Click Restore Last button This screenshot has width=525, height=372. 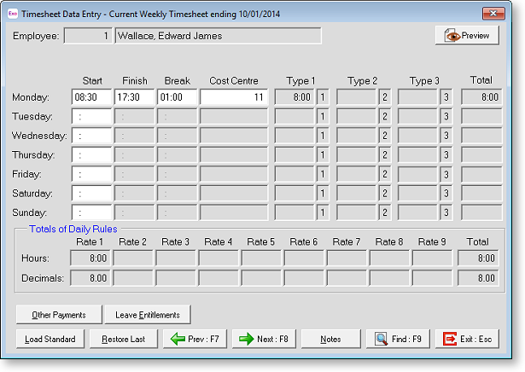click(x=123, y=339)
